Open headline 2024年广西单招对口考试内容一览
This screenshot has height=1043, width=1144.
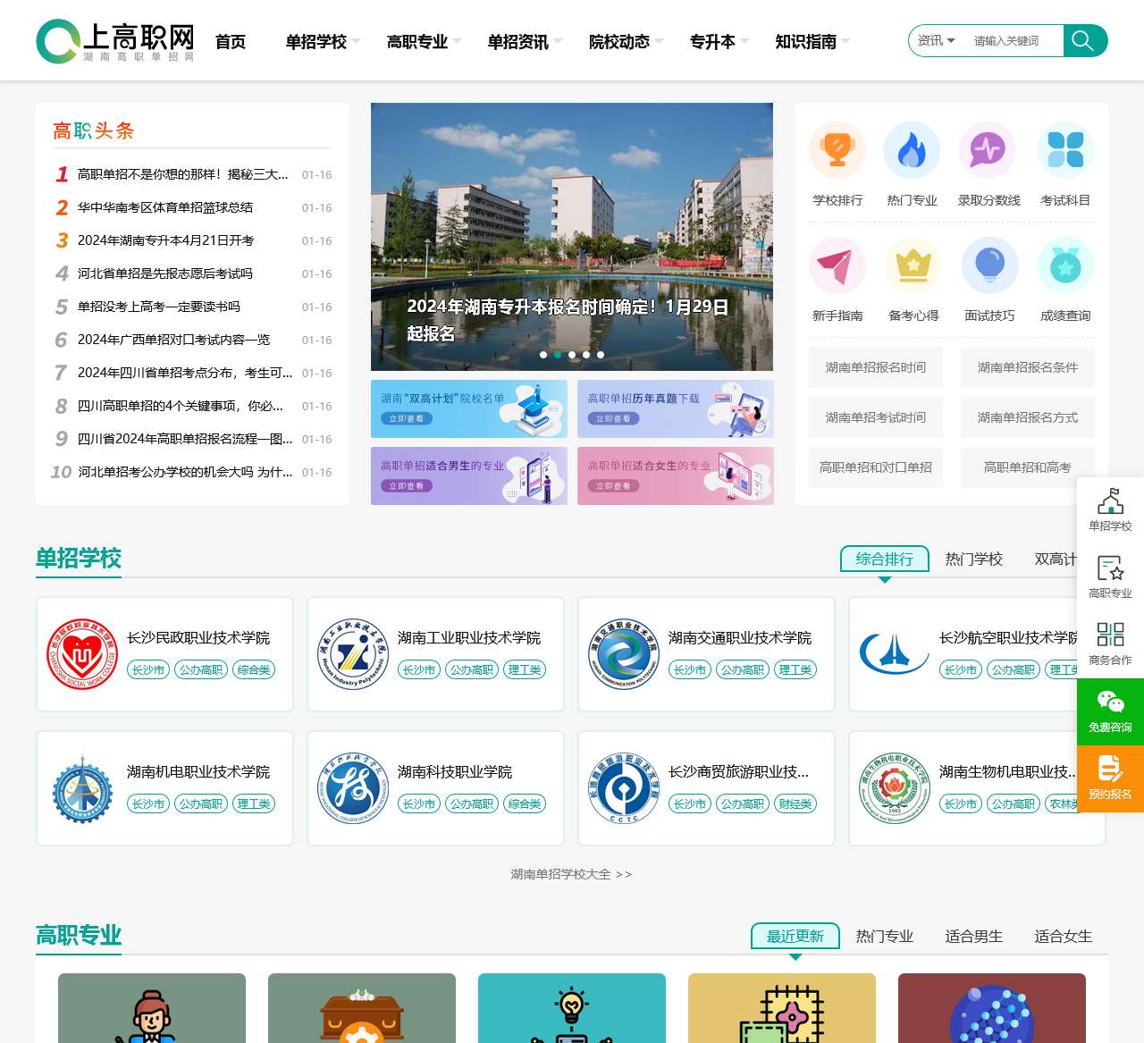pyautogui.click(x=174, y=340)
